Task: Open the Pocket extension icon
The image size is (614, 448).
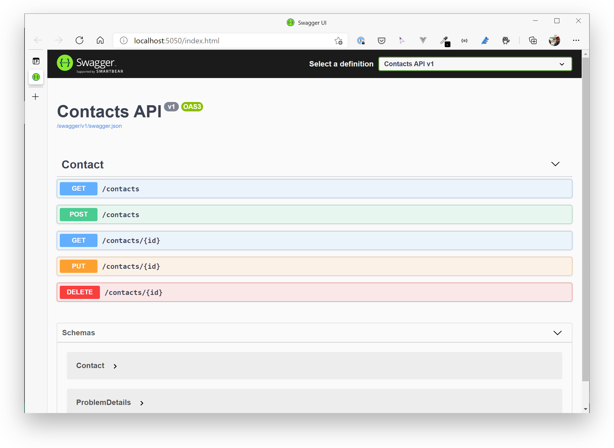Action: pos(381,40)
